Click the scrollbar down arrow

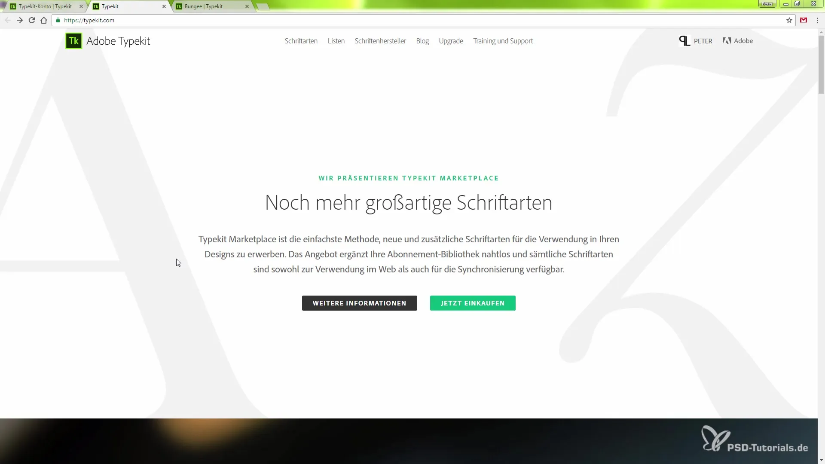tap(821, 461)
